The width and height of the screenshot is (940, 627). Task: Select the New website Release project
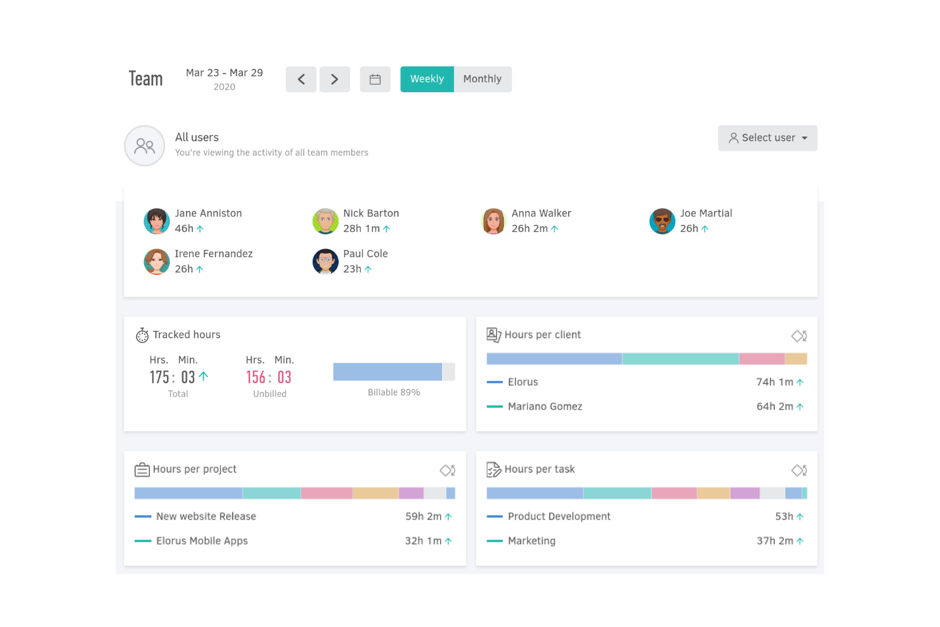pos(295,517)
